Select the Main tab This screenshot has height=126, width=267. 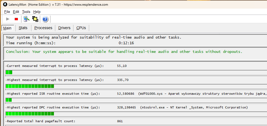click(x=7, y=28)
